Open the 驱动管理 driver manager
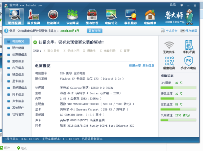203x151 pixels. pos(92,17)
